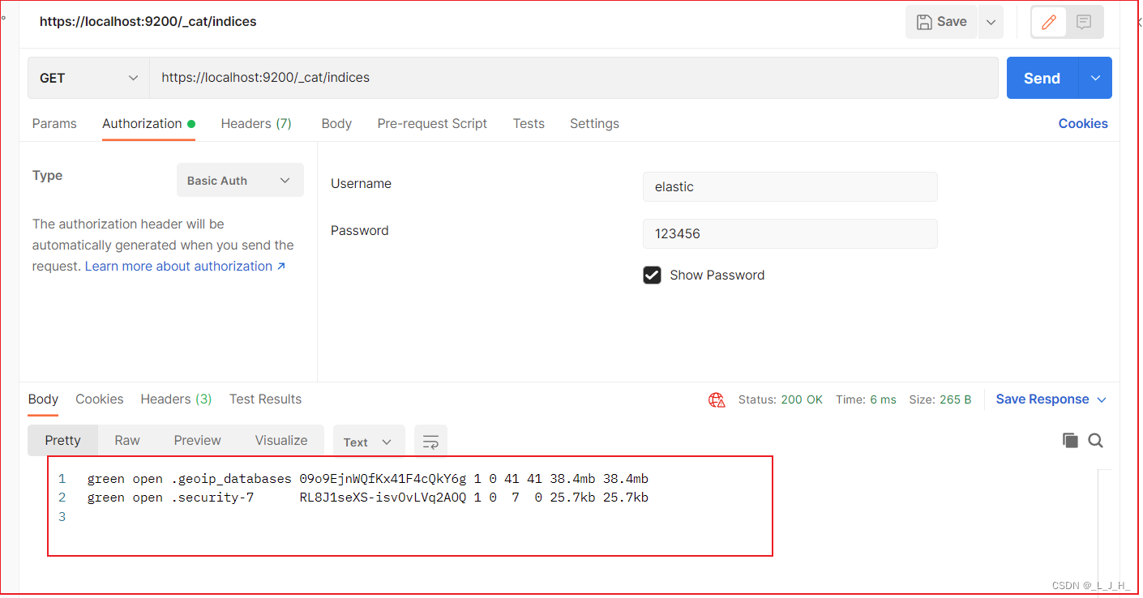Viewport: 1143px width, 598px height.
Task: Select the Pretty view
Action: pyautogui.click(x=62, y=440)
